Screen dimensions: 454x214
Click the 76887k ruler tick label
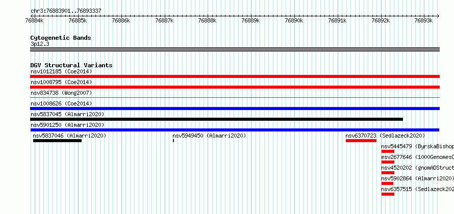[x=164, y=20]
